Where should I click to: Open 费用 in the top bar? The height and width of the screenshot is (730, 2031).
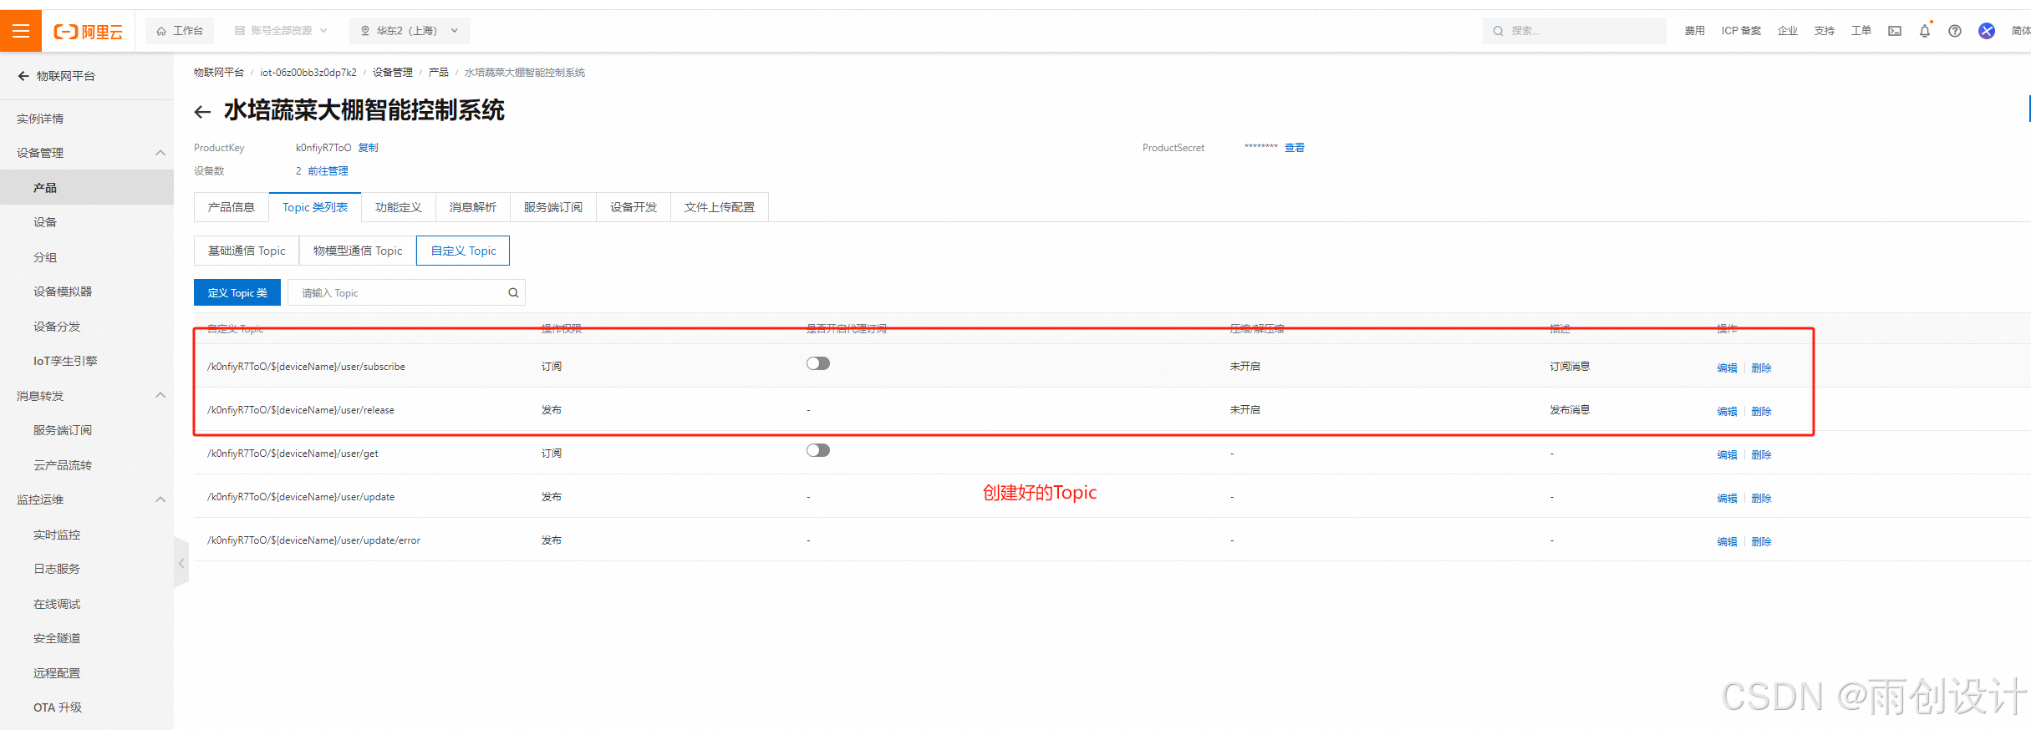coord(1694,31)
